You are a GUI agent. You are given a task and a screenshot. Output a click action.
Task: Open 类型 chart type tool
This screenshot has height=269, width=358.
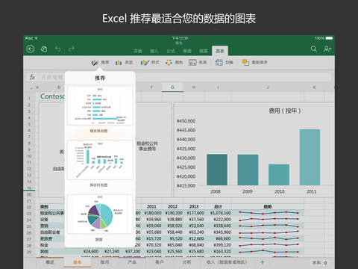click(x=124, y=62)
